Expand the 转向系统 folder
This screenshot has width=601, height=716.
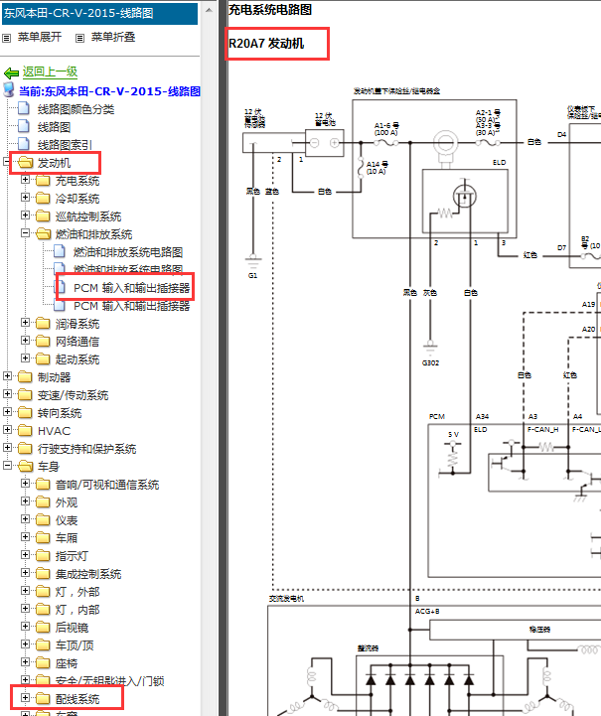tap(7, 411)
